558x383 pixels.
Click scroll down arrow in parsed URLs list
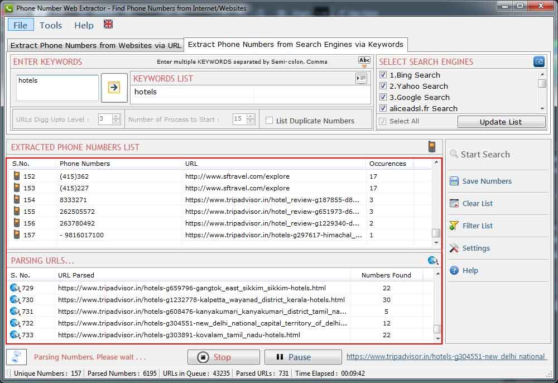[438, 338]
